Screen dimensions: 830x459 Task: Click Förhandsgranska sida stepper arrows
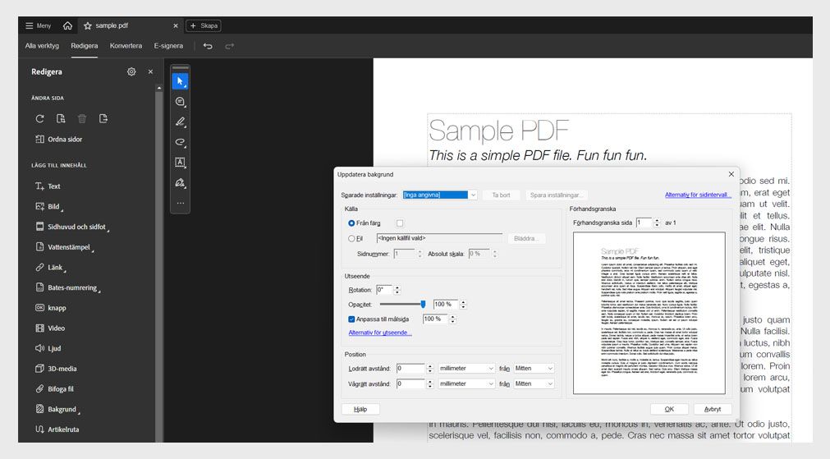(657, 223)
